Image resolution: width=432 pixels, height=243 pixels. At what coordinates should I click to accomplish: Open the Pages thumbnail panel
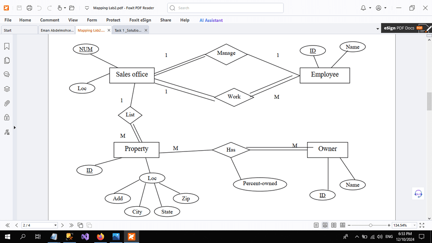coord(7,60)
